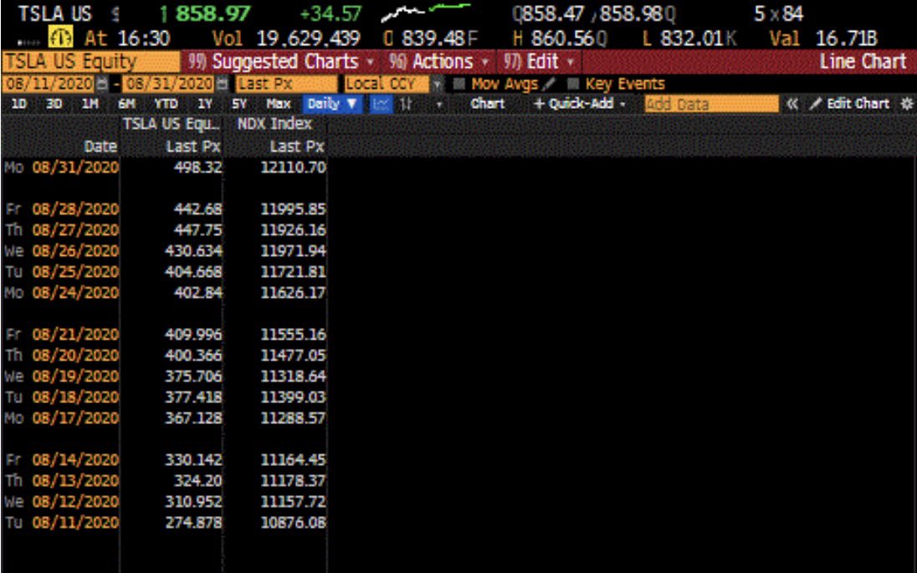Click the last price 858.97 in header
This screenshot has height=573, width=917.
[213, 13]
